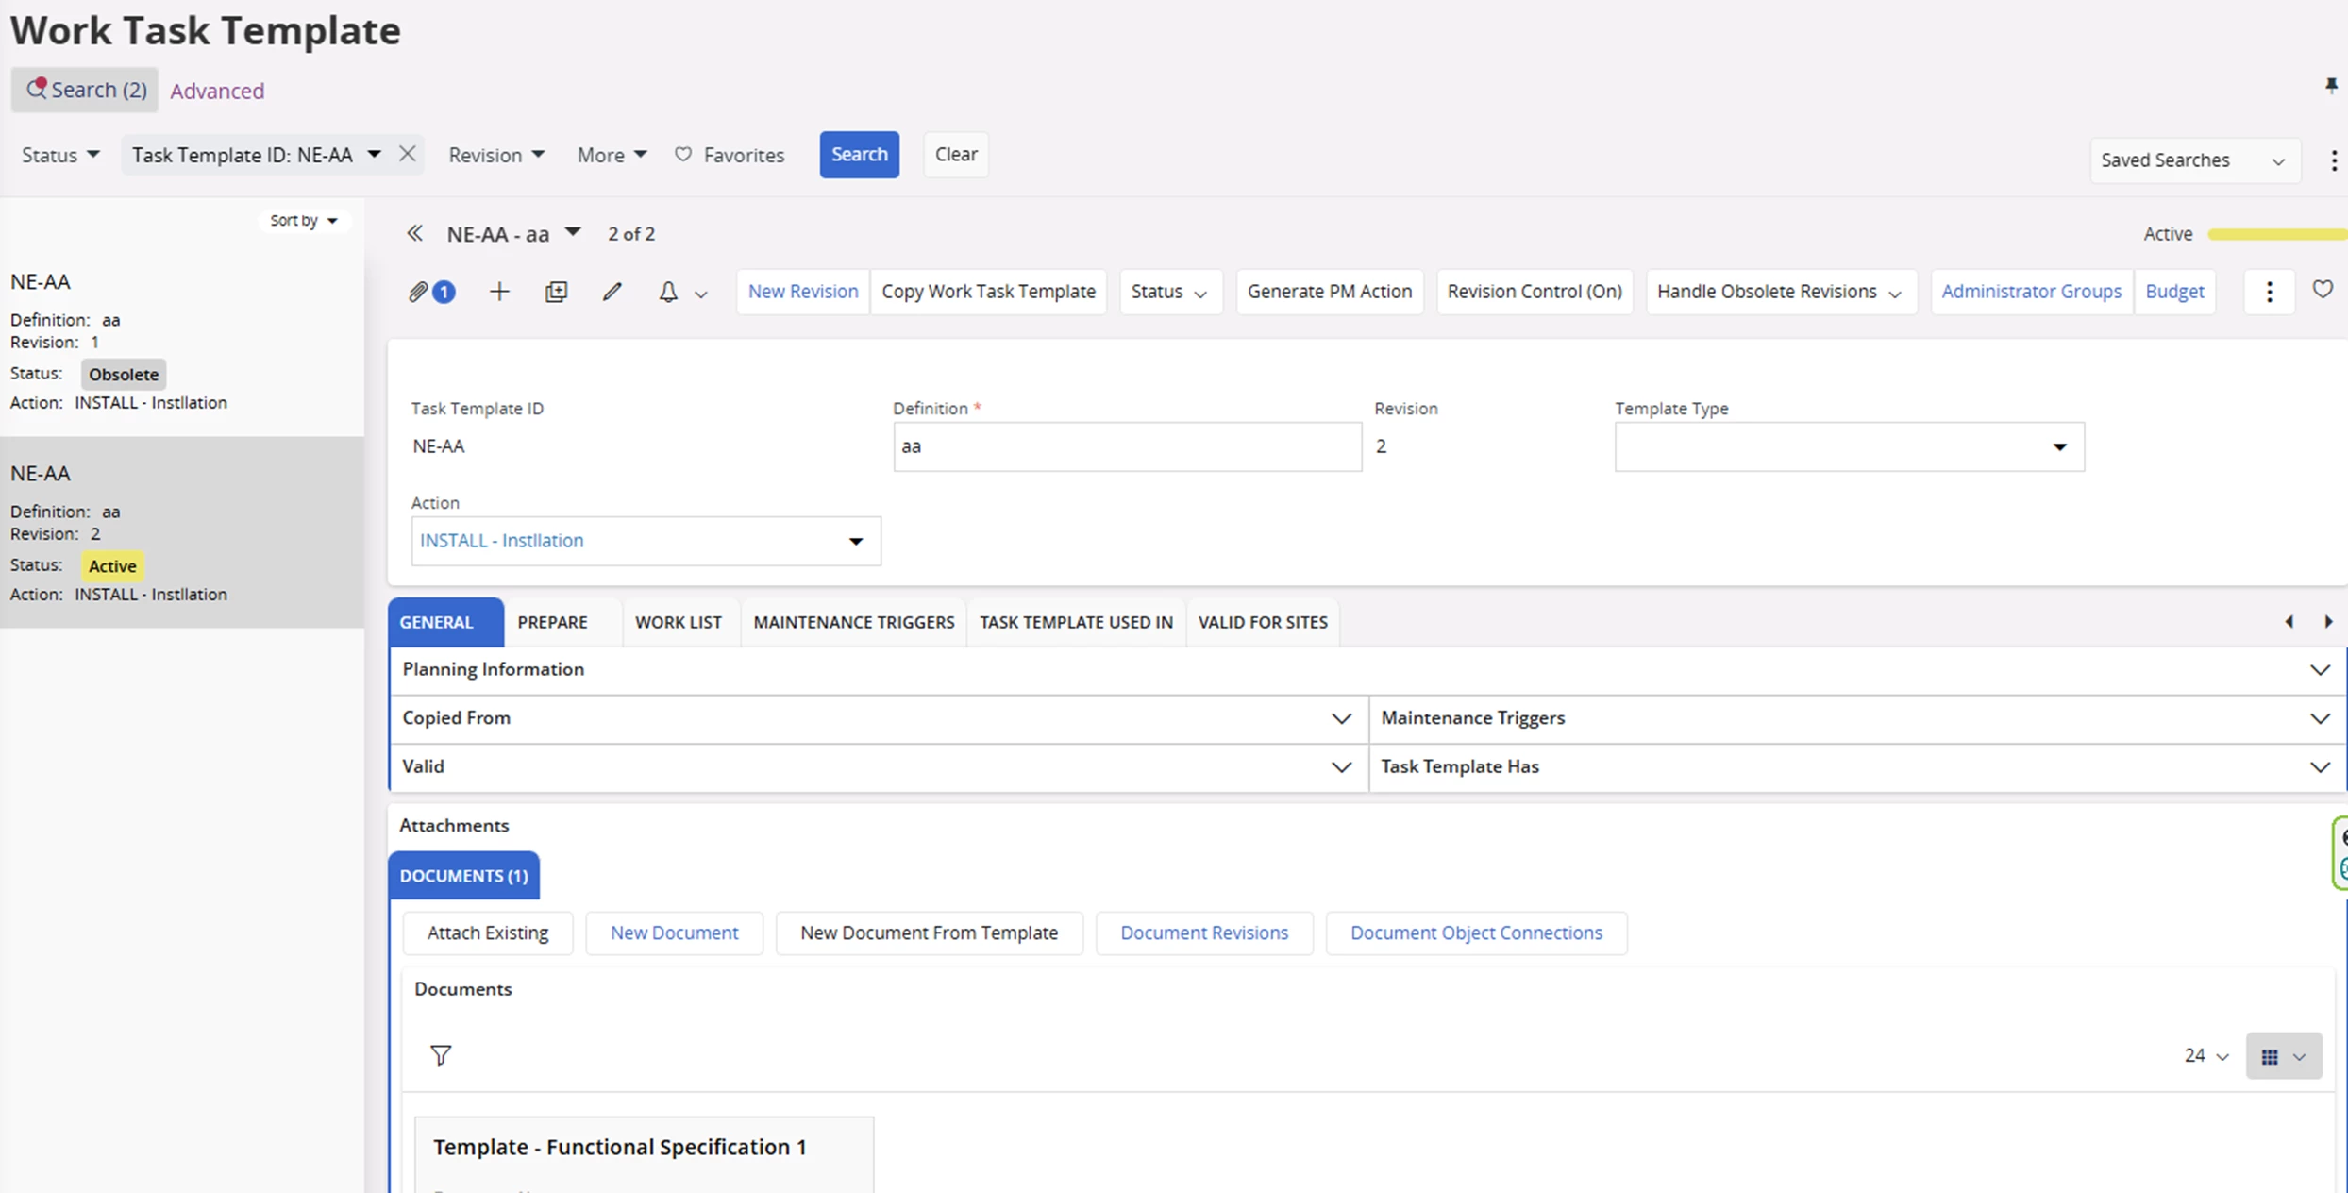Click the blue Search button
The height and width of the screenshot is (1193, 2348).
click(859, 154)
